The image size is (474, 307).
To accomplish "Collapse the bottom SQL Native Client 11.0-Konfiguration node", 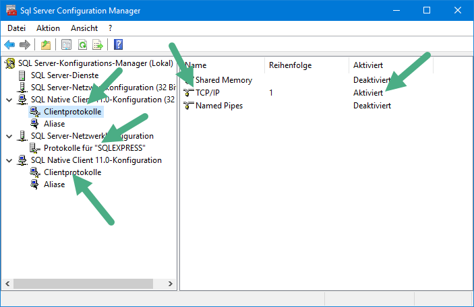I will 9,160.
